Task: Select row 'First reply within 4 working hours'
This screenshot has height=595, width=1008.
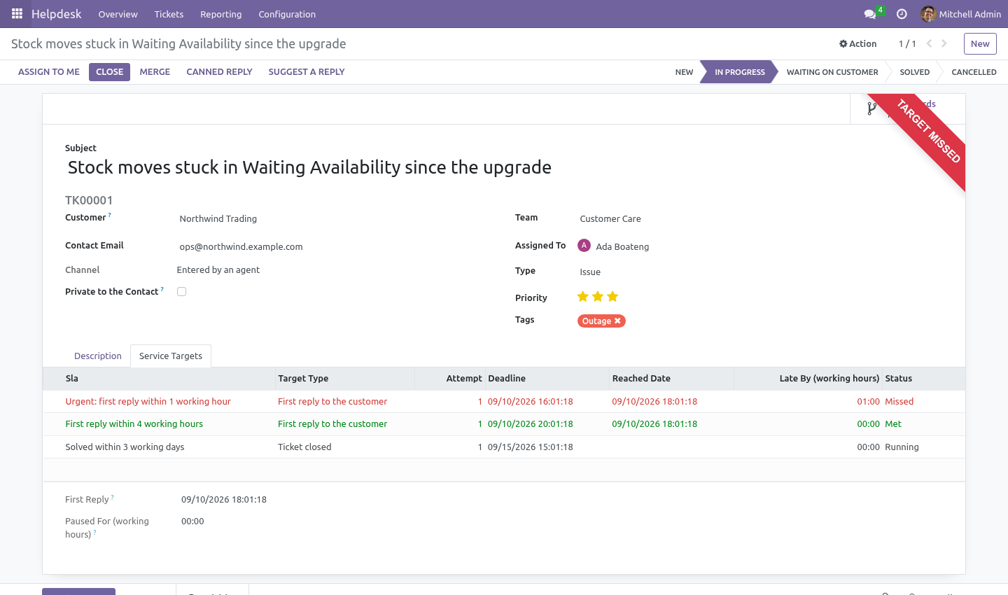Action: [504, 424]
